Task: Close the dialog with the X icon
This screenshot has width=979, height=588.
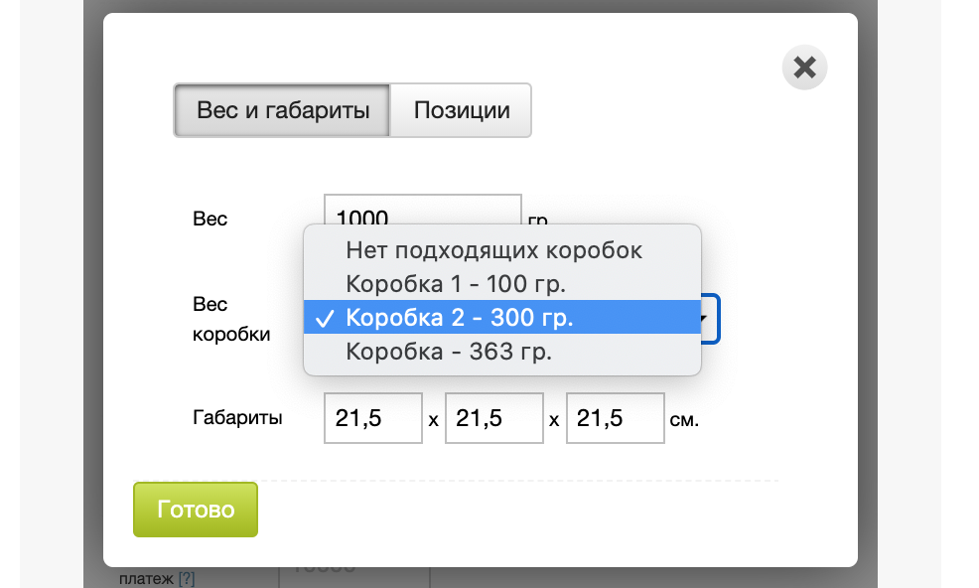Action: click(x=804, y=68)
